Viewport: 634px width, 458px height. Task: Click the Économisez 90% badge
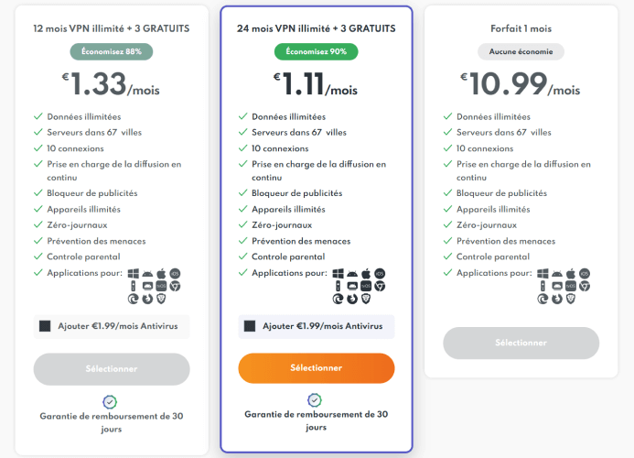[317, 52]
